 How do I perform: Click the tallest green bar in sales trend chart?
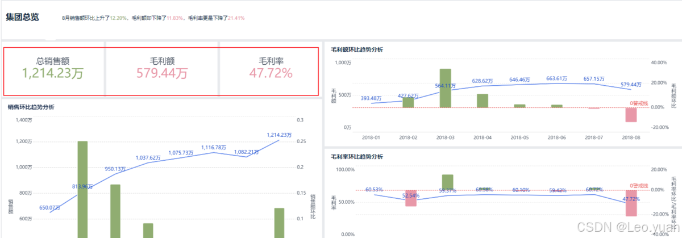click(x=82, y=189)
